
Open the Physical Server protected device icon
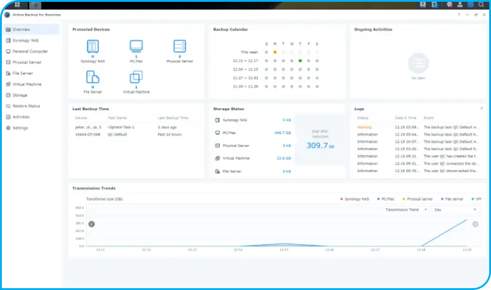[180, 46]
